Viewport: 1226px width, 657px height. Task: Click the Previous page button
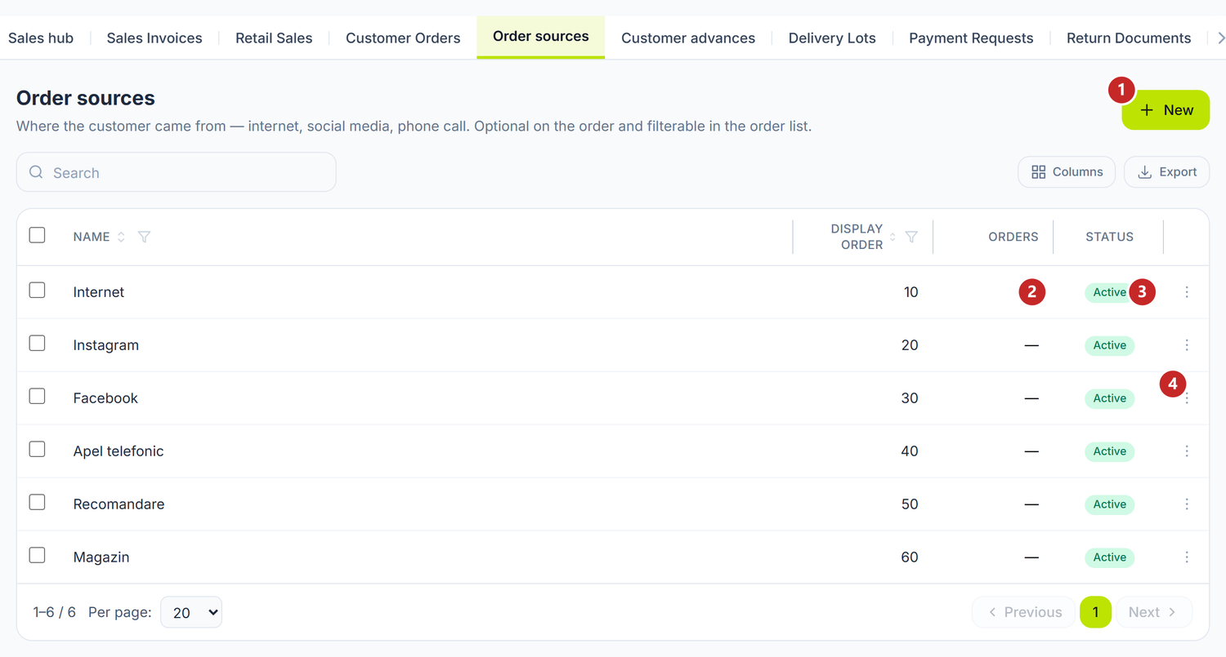click(1025, 612)
